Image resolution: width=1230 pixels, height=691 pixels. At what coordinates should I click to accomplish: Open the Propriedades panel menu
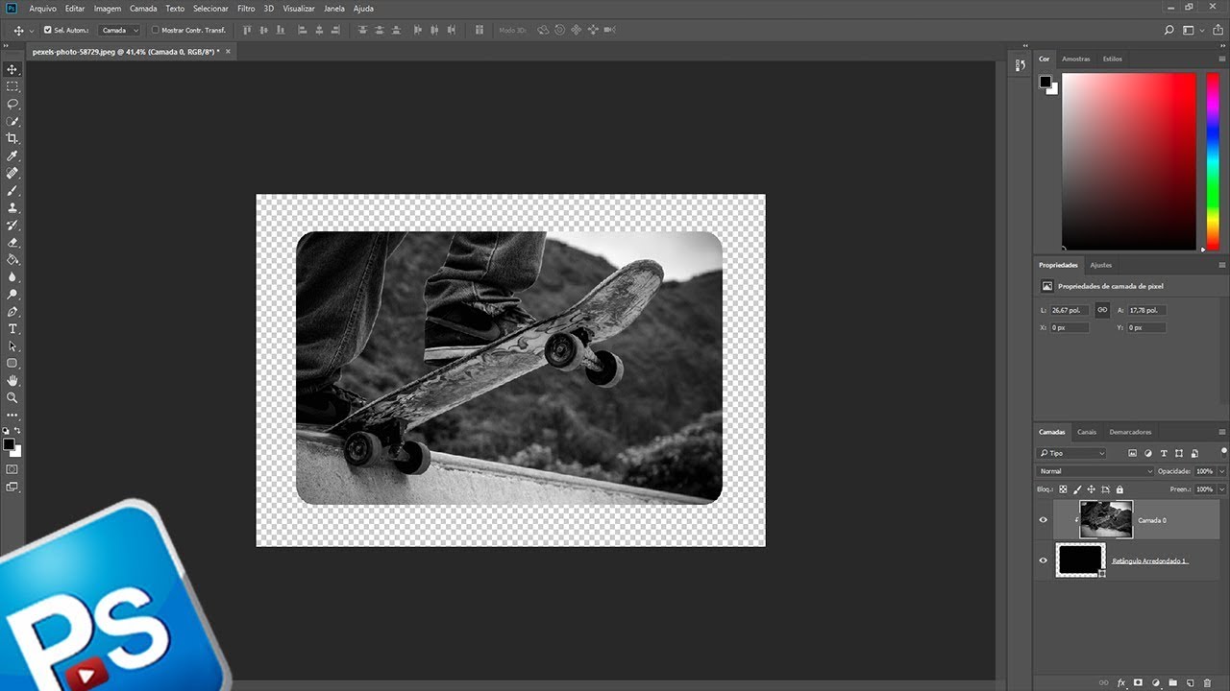pyautogui.click(x=1222, y=265)
